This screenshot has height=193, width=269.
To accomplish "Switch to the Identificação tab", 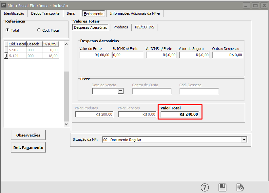I will point(14,13).
